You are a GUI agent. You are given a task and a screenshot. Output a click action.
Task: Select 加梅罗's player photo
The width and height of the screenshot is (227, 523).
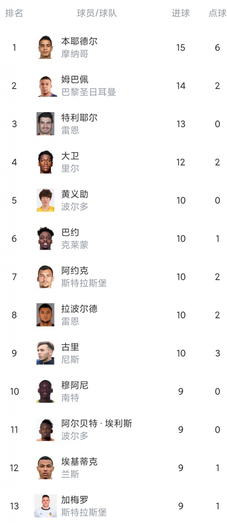45,506
